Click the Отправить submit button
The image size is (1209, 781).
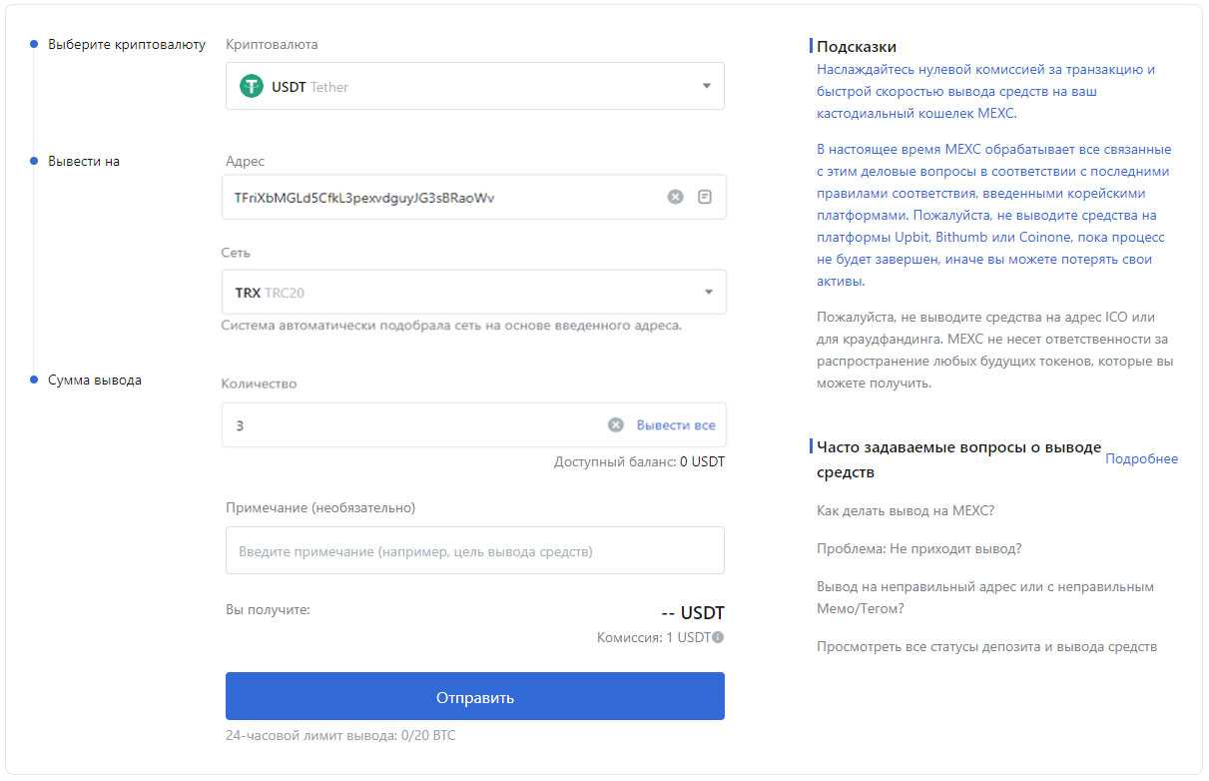(x=474, y=697)
